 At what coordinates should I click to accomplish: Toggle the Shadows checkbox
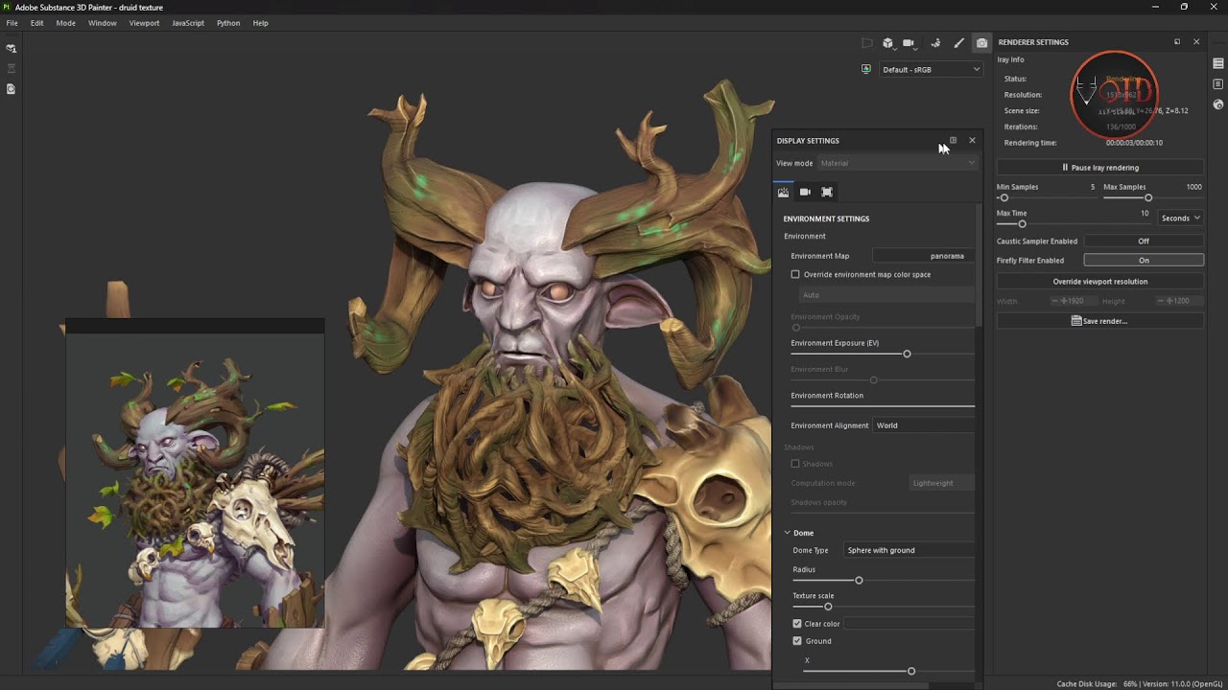pos(795,464)
